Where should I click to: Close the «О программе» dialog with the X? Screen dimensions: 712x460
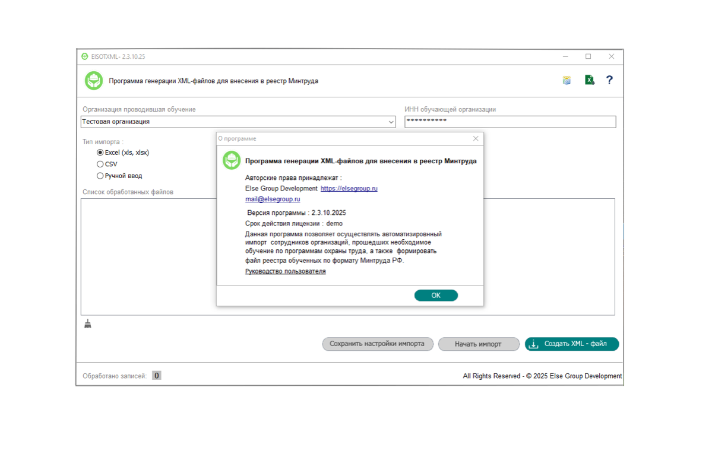pyautogui.click(x=475, y=138)
